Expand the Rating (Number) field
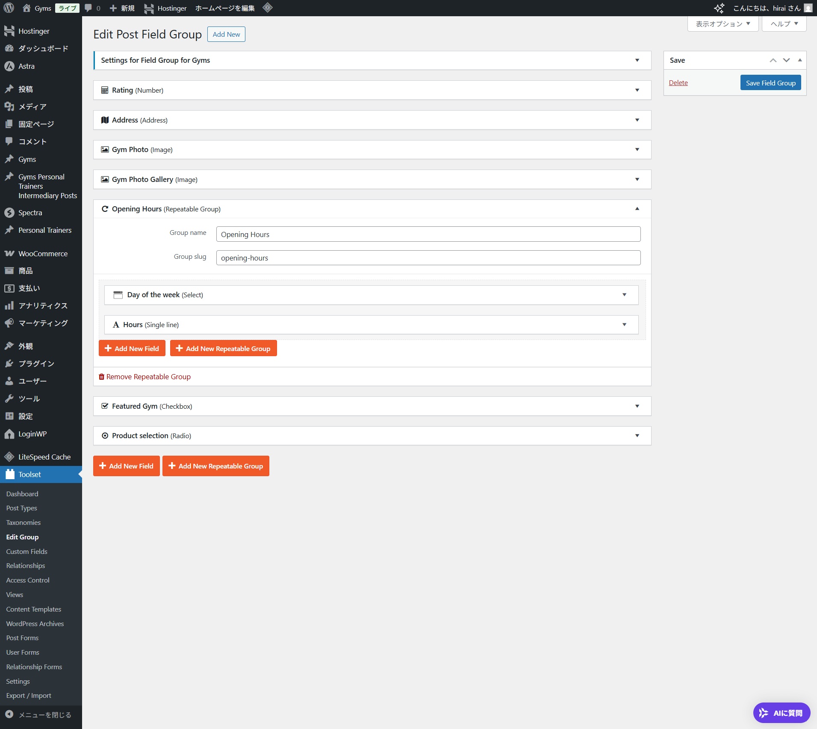This screenshot has height=729, width=817. [x=637, y=90]
